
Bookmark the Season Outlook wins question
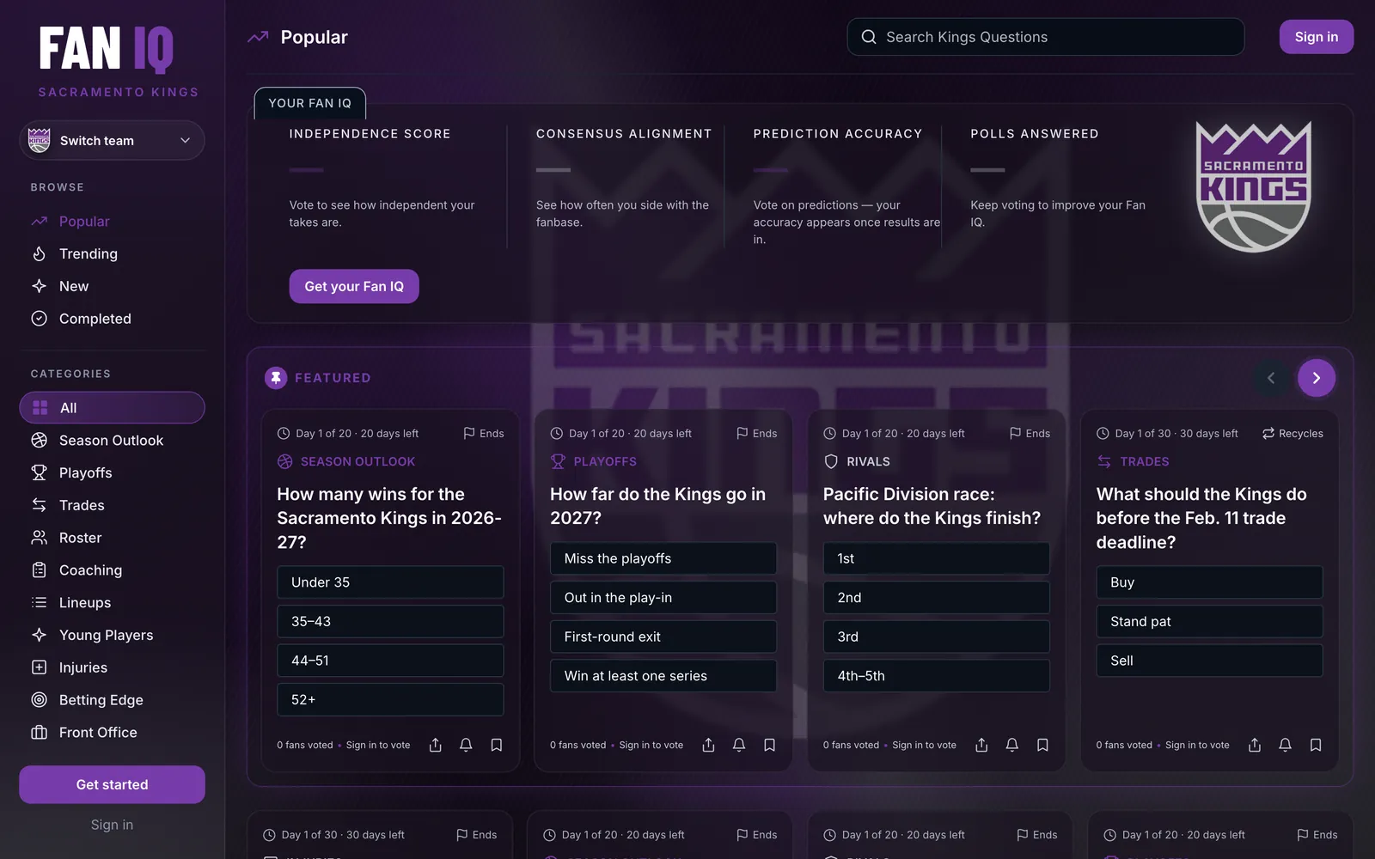tap(497, 745)
